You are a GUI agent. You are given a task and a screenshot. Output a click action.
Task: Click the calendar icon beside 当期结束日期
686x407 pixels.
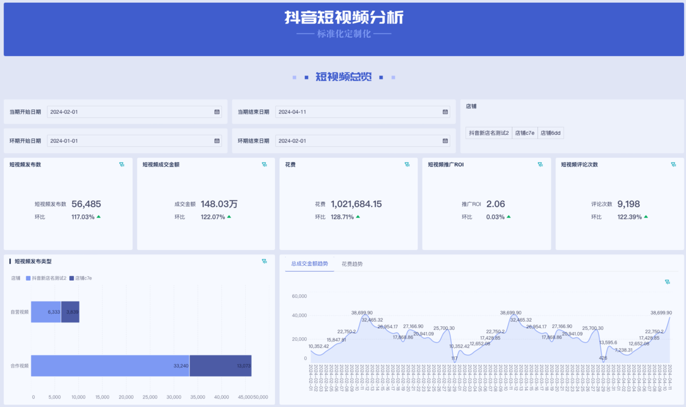pos(445,112)
